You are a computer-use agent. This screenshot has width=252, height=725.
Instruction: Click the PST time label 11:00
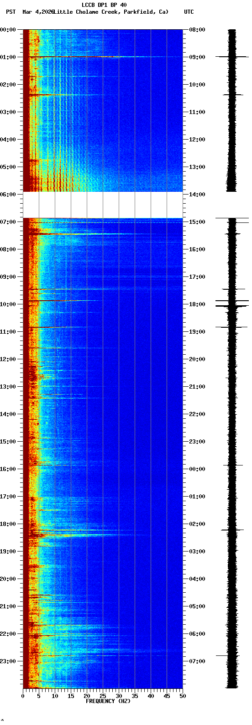pos(8,332)
